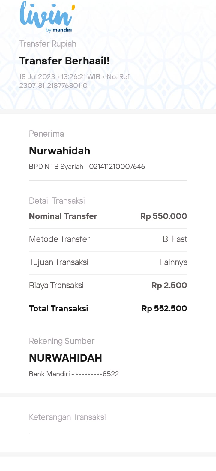Select the Rp 2.500 fee amount
Image resolution: width=216 pixels, height=471 pixels.
[169, 285]
